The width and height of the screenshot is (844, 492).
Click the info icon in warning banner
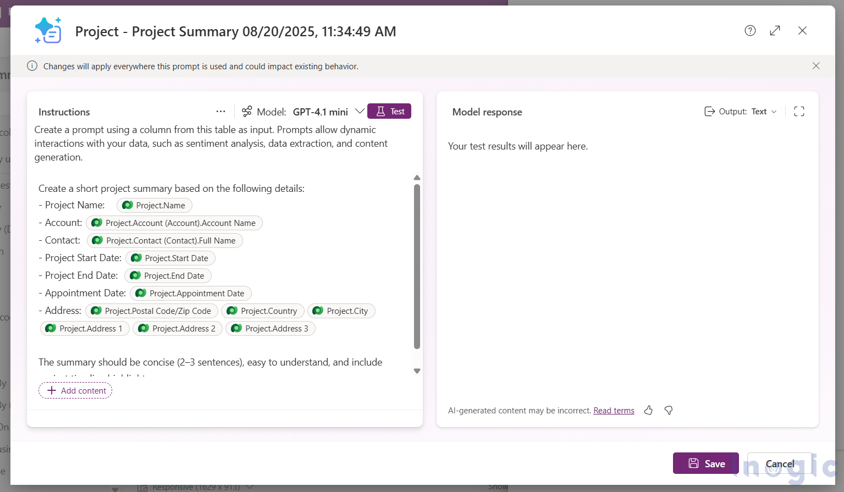32,66
